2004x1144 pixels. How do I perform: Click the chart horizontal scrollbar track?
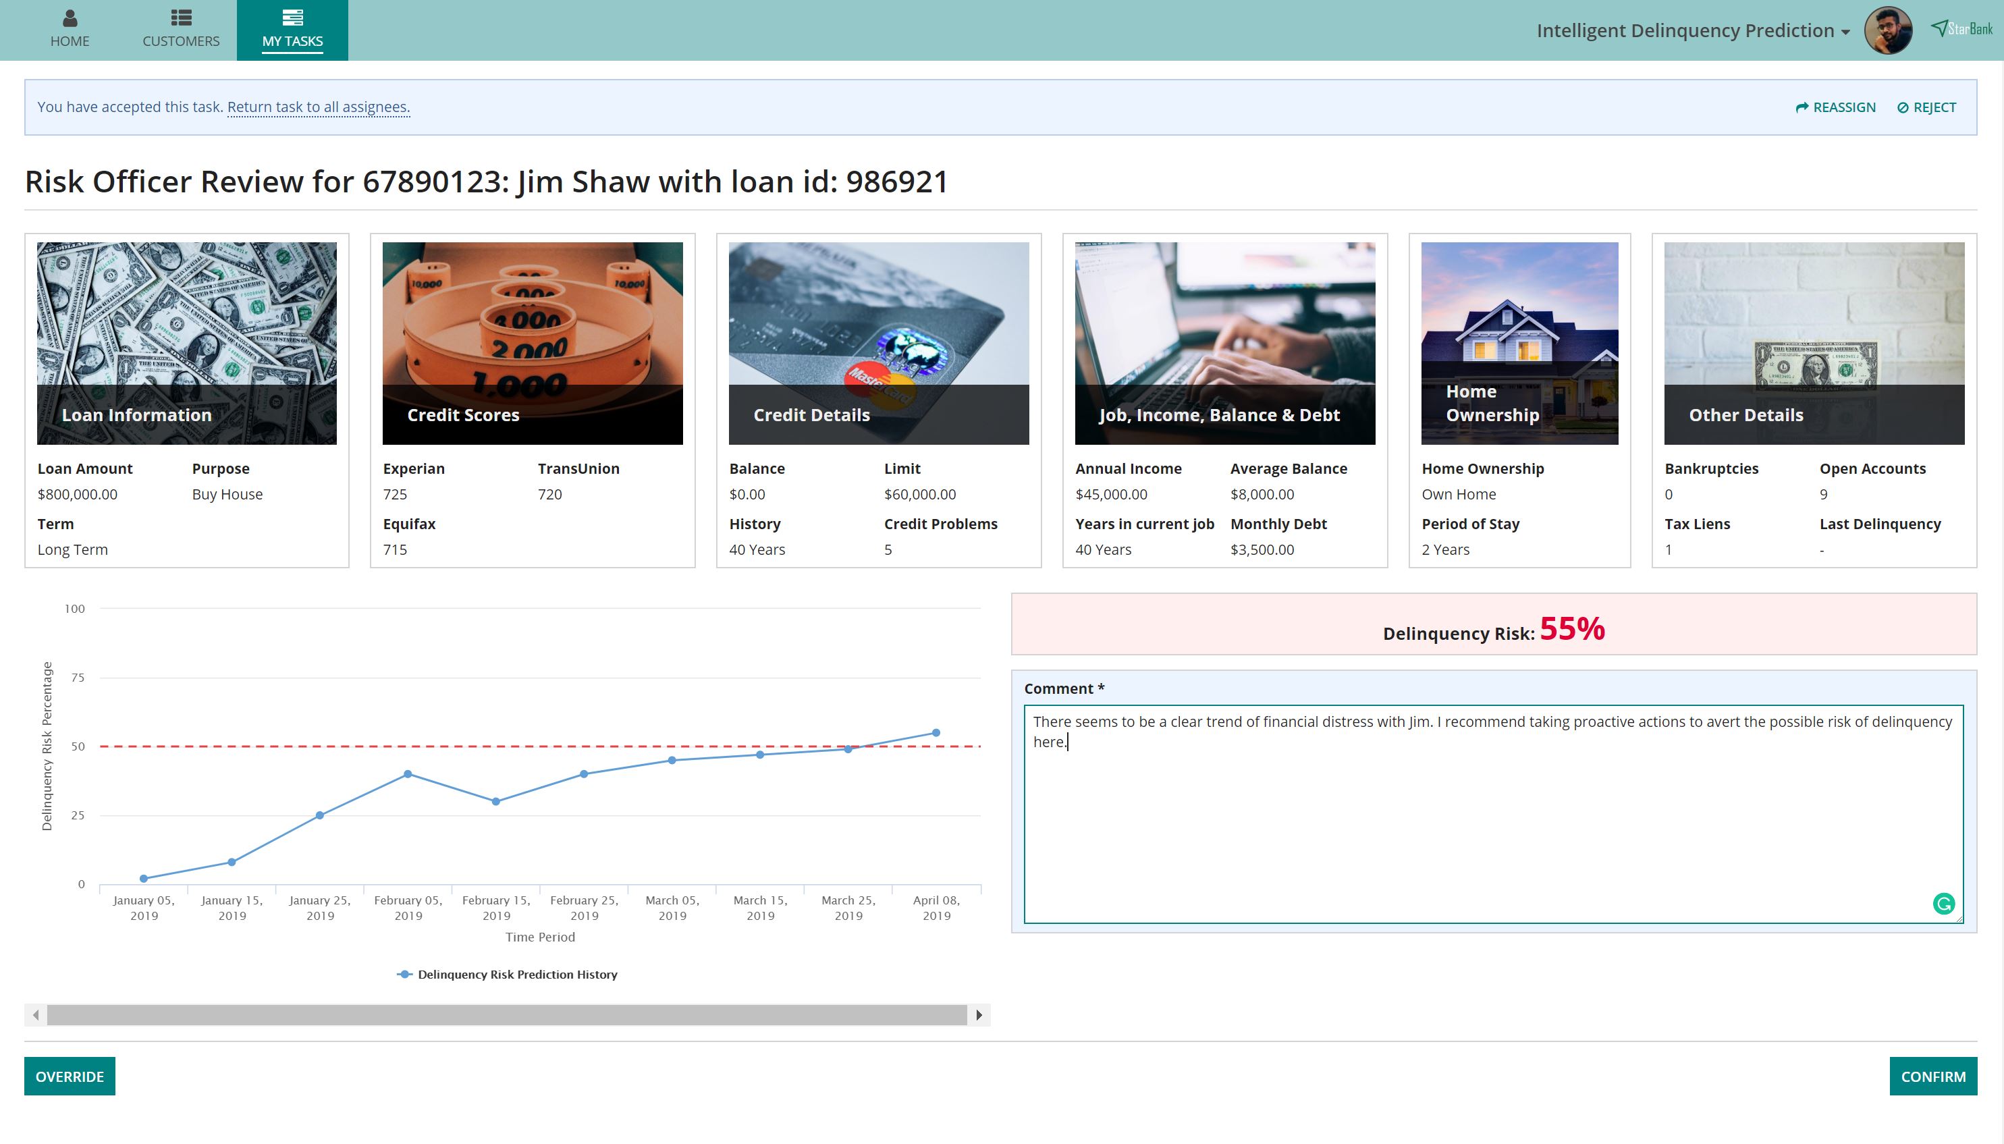[507, 1015]
